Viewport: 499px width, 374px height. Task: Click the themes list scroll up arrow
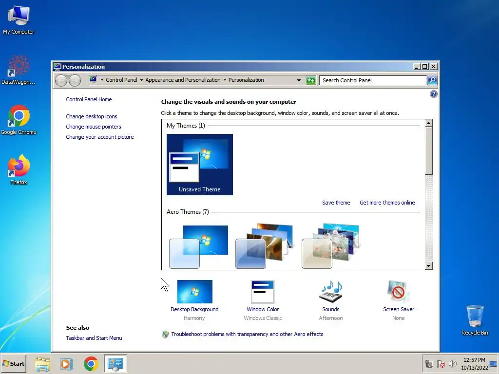coord(429,123)
